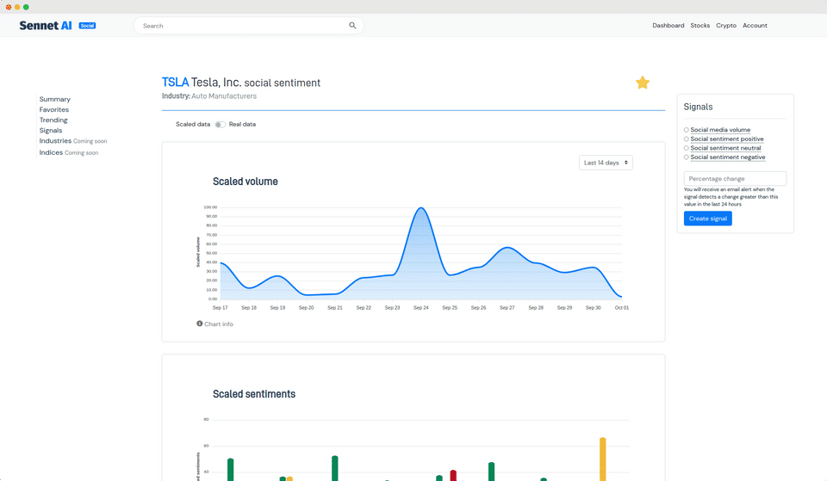This screenshot has width=827, height=481.
Task: Click the Signals panel heading
Action: coord(698,107)
